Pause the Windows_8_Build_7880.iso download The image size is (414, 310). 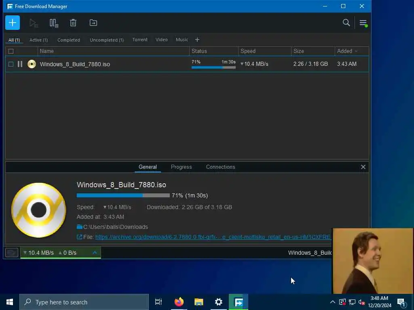point(20,64)
